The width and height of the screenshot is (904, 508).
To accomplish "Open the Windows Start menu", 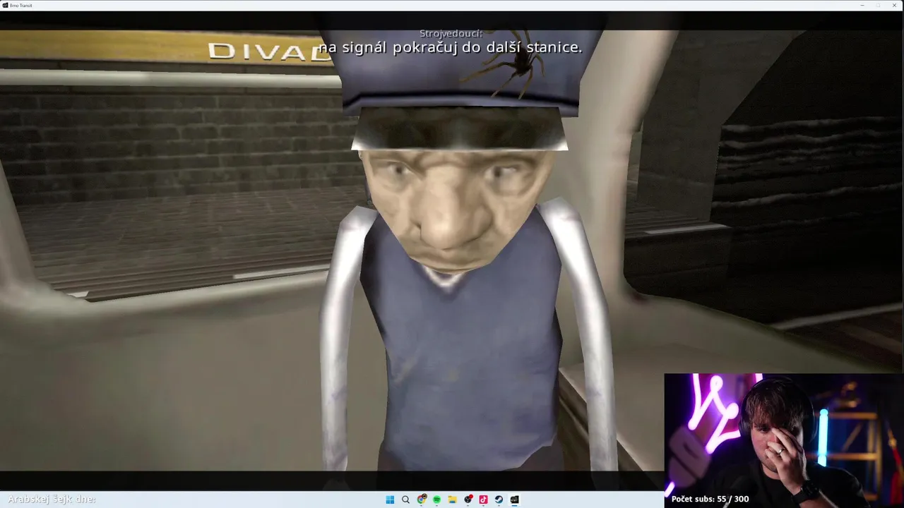I will pos(390,500).
